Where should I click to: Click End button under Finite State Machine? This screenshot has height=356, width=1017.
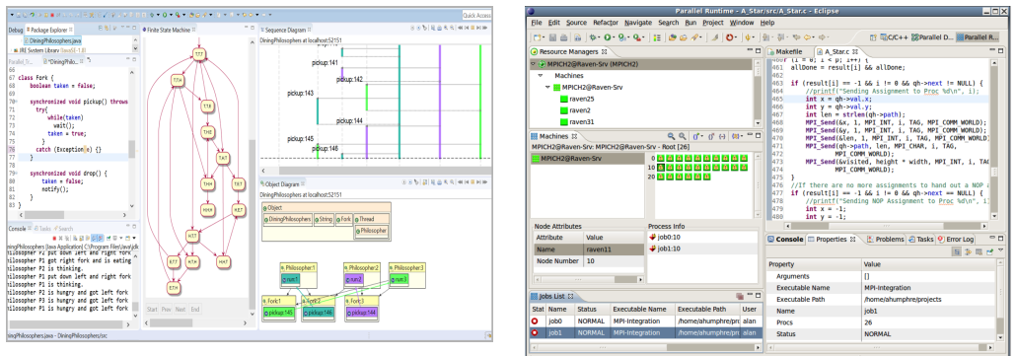point(195,310)
